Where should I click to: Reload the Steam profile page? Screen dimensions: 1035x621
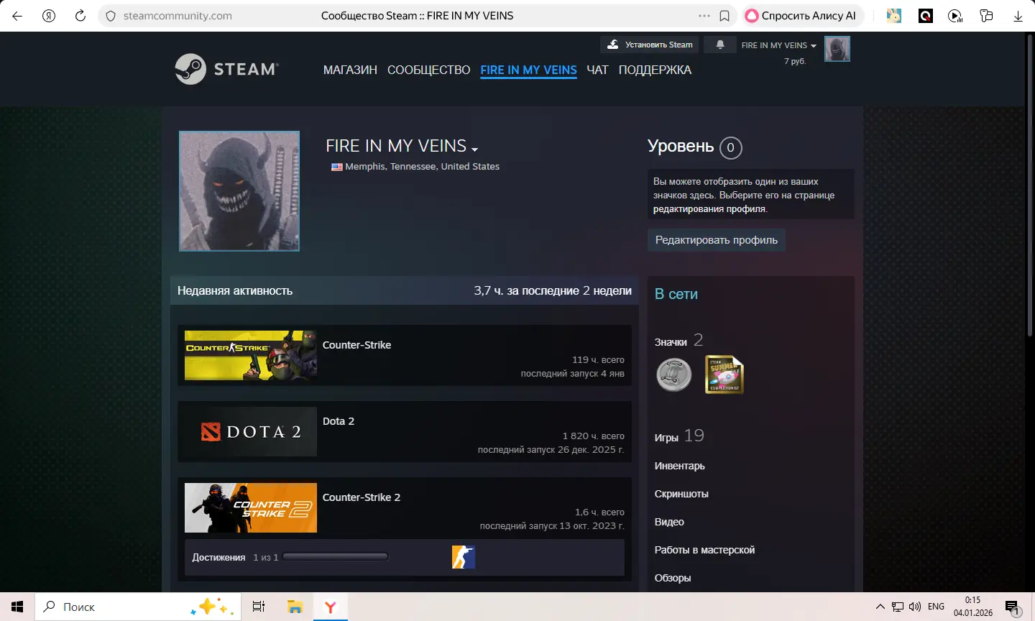tap(80, 16)
